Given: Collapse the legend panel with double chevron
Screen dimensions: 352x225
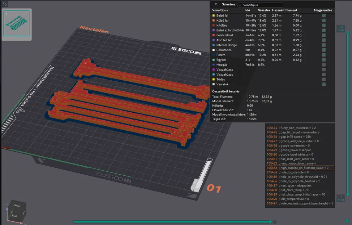Looking at the screenshot, I should (216, 4).
